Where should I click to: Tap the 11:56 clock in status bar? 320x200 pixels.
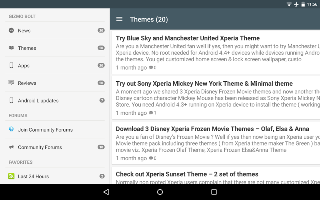312,4
